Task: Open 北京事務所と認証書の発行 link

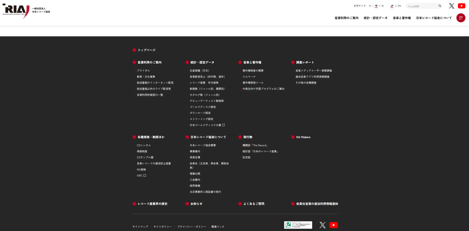Action: tap(205, 192)
